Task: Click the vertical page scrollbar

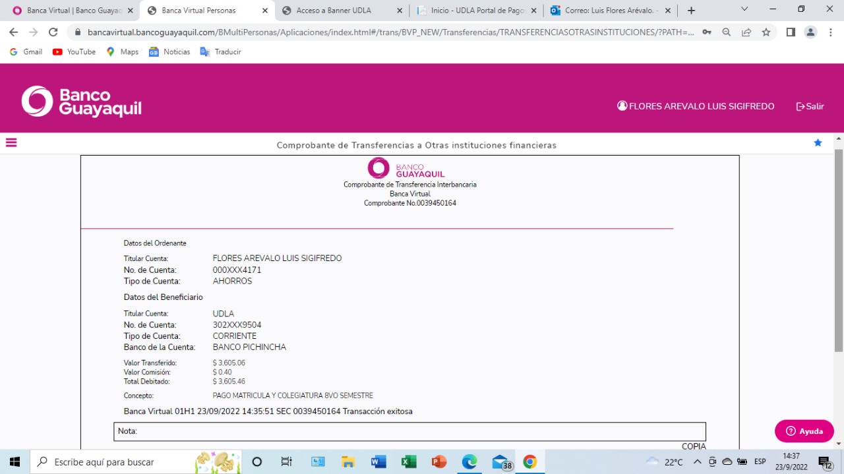Action: 839,251
